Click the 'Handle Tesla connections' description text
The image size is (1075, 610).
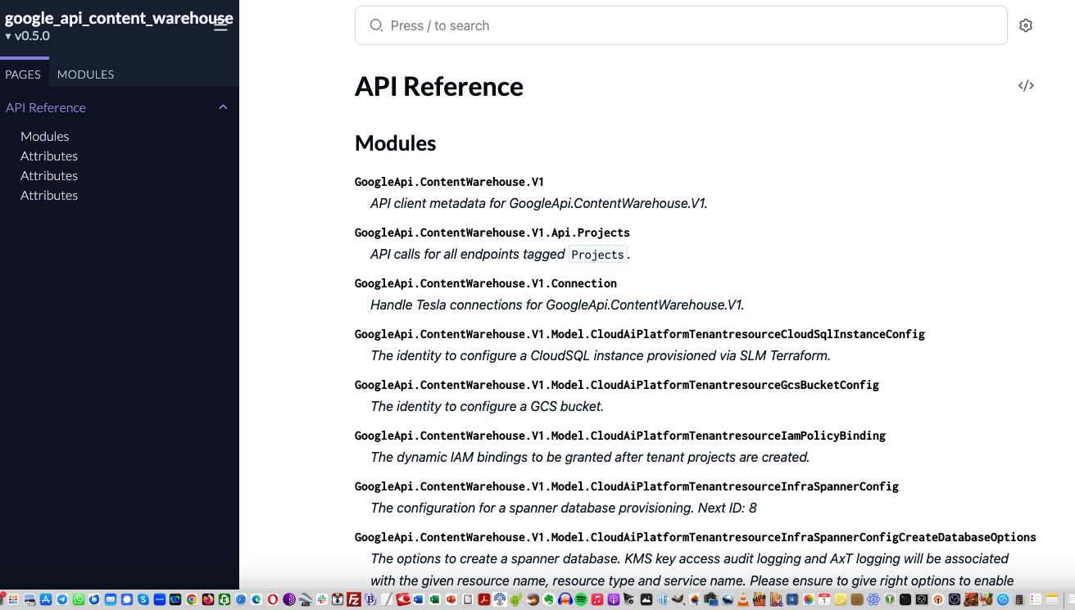coord(556,305)
